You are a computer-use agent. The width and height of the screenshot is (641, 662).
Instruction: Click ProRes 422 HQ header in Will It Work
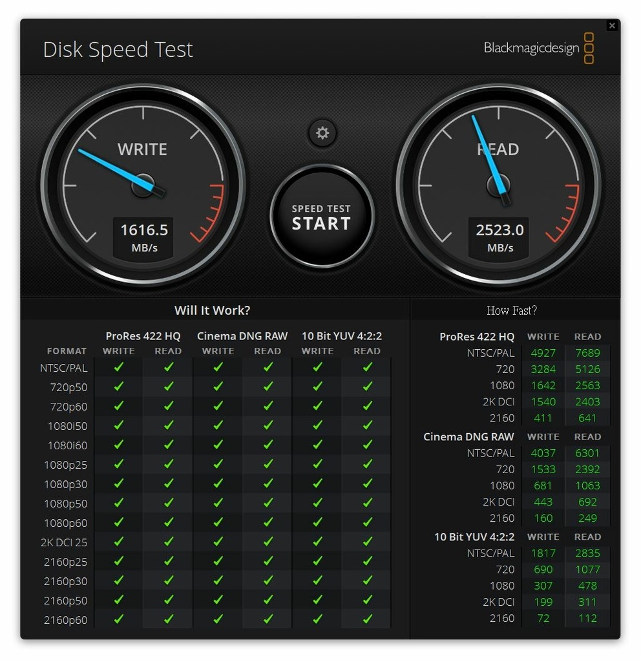click(143, 336)
